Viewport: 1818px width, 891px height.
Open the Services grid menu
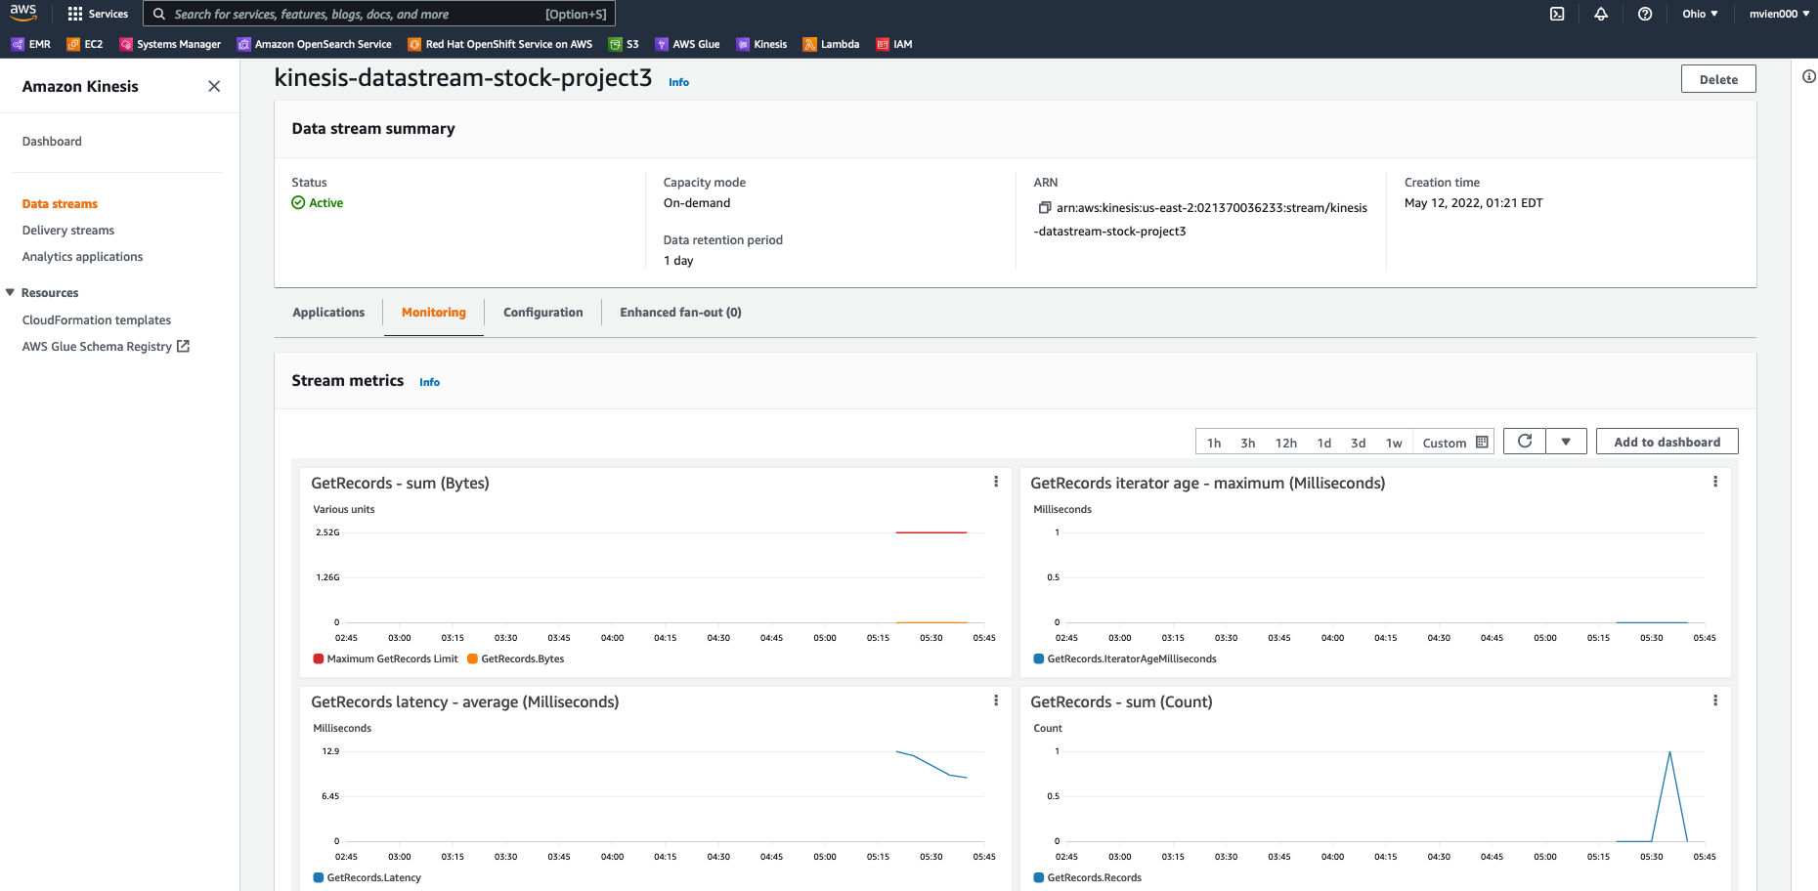[x=98, y=14]
